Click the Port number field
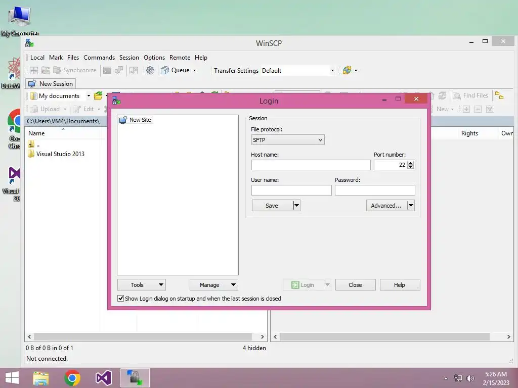518x388 pixels. pos(390,165)
